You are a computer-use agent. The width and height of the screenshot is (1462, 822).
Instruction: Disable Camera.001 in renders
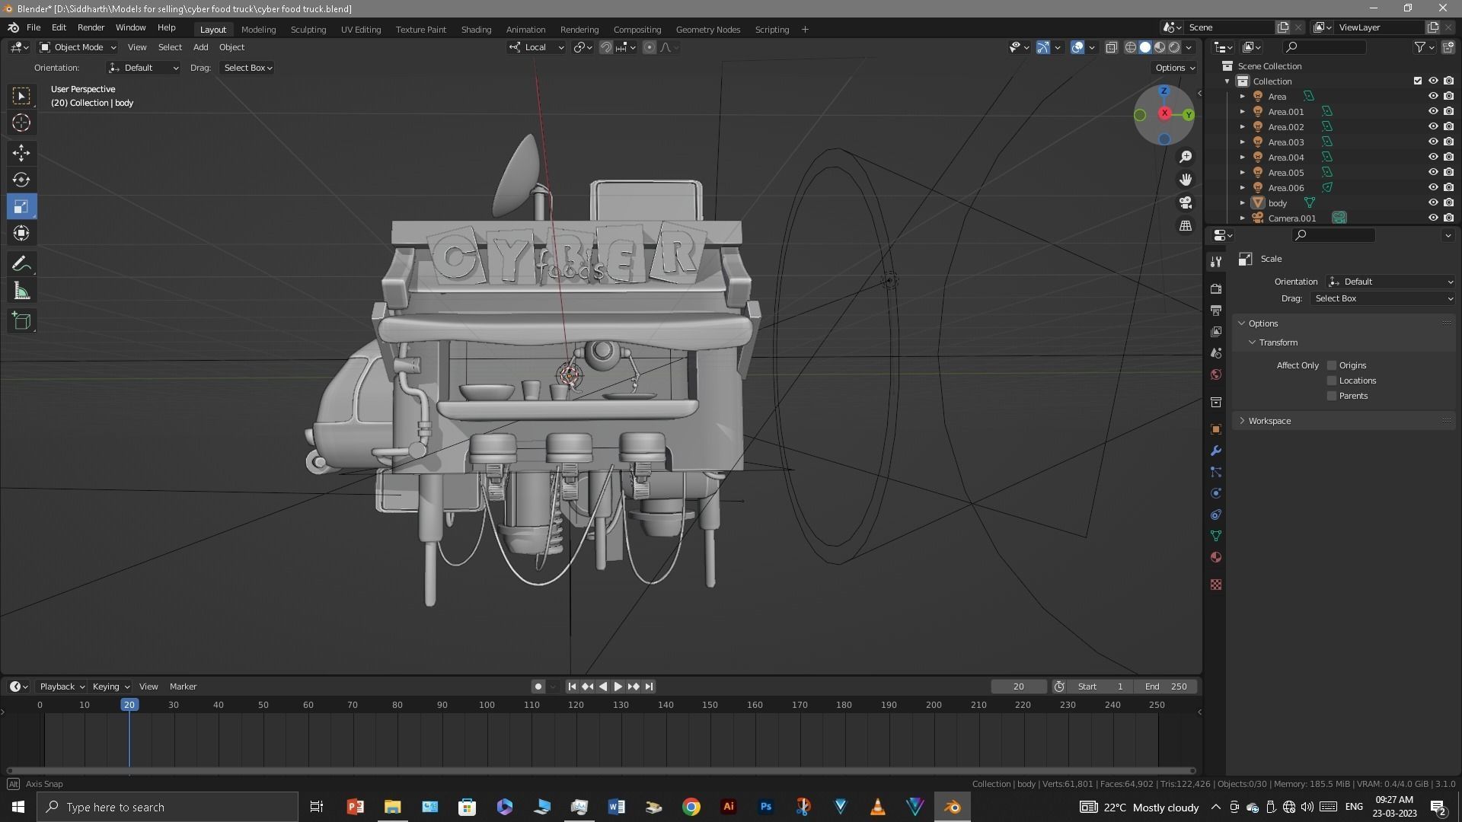click(1448, 218)
